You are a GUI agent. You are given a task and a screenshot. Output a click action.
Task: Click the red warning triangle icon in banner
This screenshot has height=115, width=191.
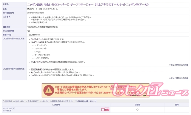[x=49, y=91]
